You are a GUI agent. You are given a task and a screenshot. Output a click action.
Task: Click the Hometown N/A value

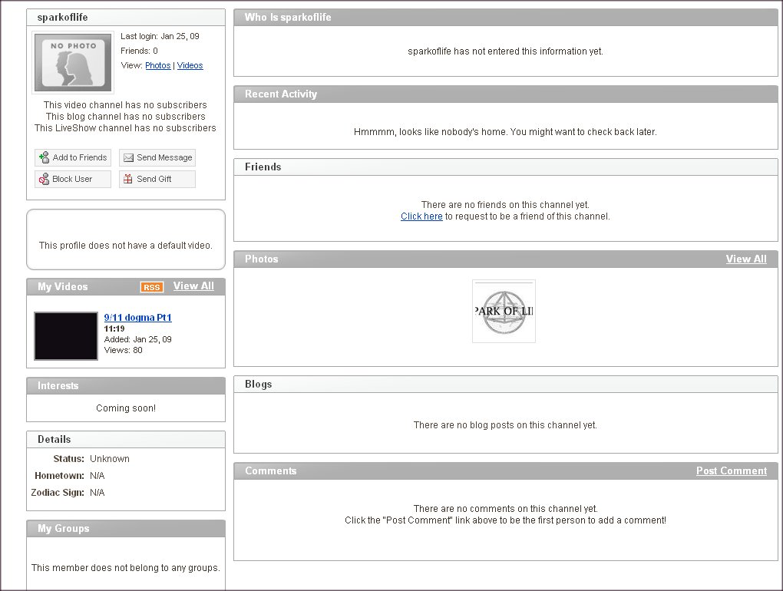click(x=97, y=475)
